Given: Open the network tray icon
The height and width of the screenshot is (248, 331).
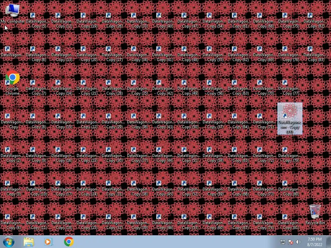Looking at the screenshot, I should [283, 242].
